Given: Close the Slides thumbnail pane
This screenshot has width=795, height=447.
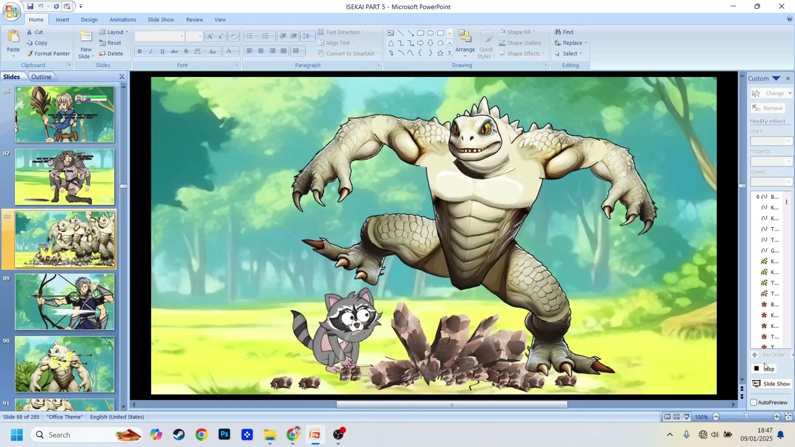Looking at the screenshot, I should click(x=122, y=77).
